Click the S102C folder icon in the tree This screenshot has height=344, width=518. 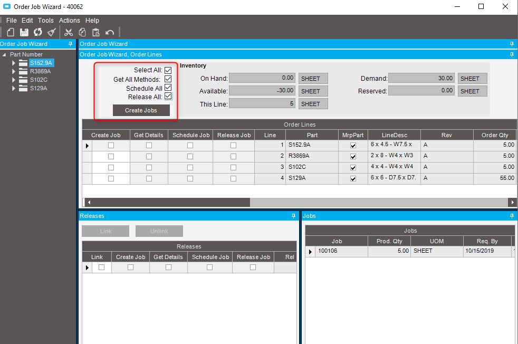(23, 80)
